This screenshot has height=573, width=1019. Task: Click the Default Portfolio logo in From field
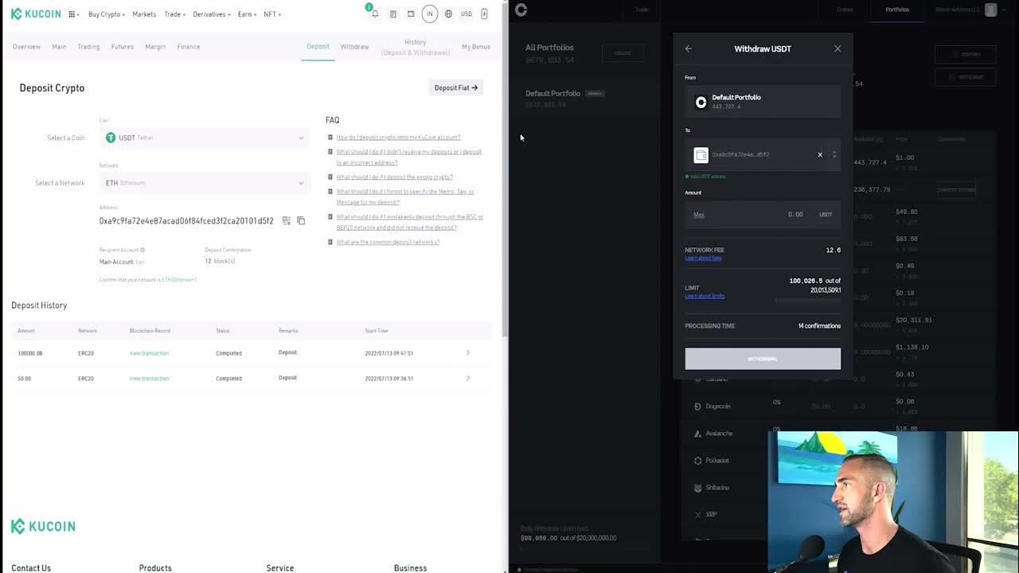pos(701,102)
